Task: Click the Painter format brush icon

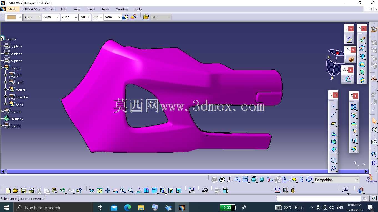Action: tap(125, 17)
